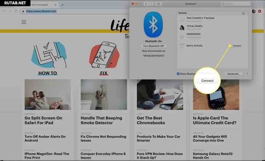The height and width of the screenshot is (161, 265).
Task: Go forward in Bluetooth preferences window
Action: pyautogui.click(x=151, y=4)
